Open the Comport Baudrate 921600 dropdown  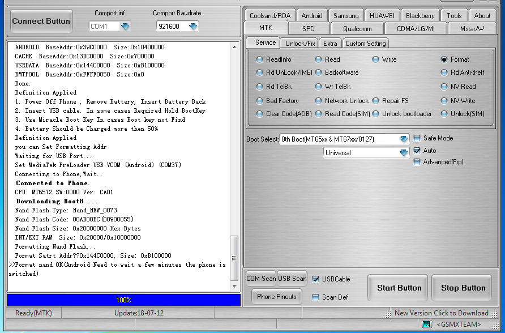pyautogui.click(x=193, y=26)
